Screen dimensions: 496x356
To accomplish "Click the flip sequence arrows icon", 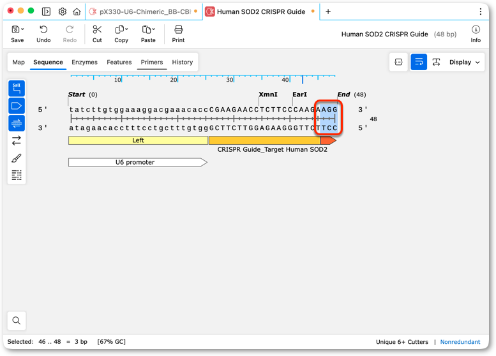I will click(x=17, y=140).
